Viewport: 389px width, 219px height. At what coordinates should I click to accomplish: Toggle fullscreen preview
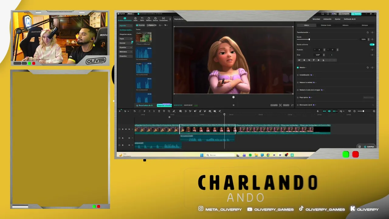pyautogui.click(x=292, y=105)
